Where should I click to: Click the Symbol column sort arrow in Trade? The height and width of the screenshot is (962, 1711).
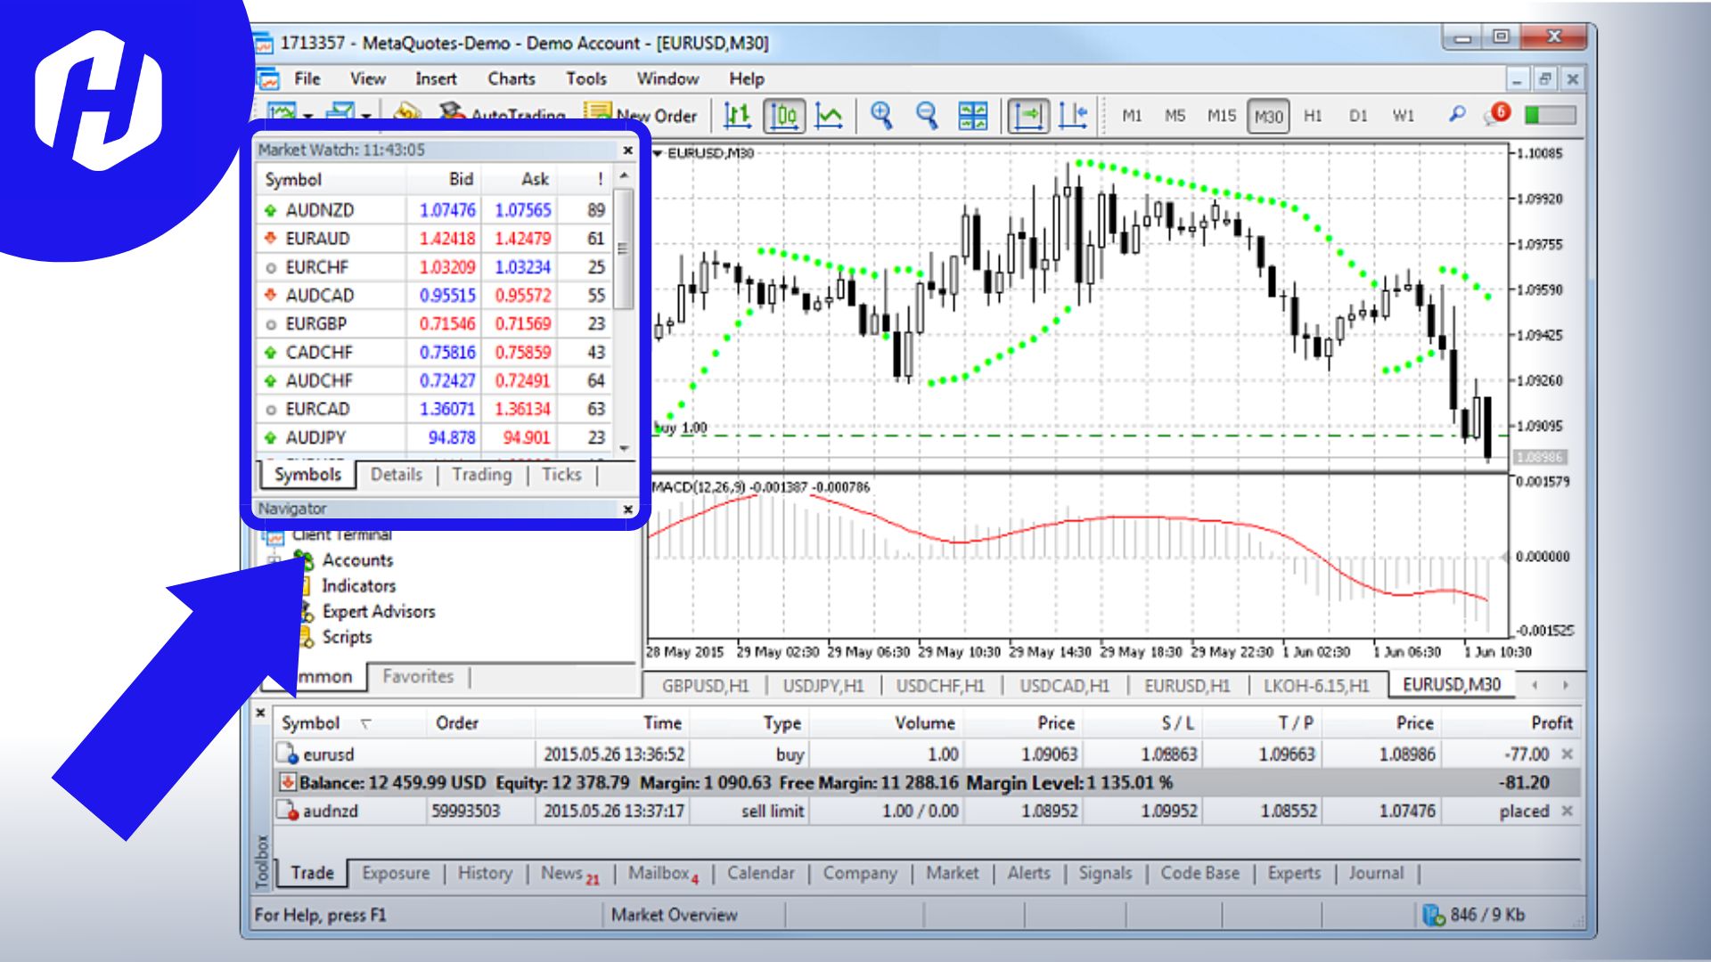(x=365, y=723)
